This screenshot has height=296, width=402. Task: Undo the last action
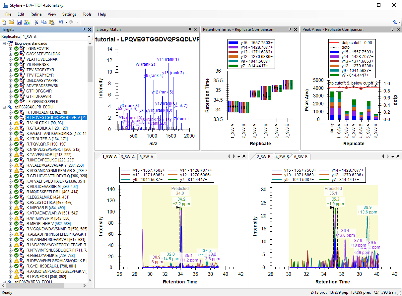61,22
